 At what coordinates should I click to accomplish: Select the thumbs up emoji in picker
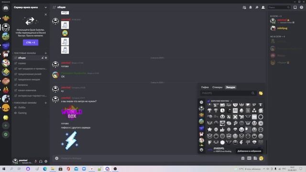pyautogui.click(x=222, y=129)
